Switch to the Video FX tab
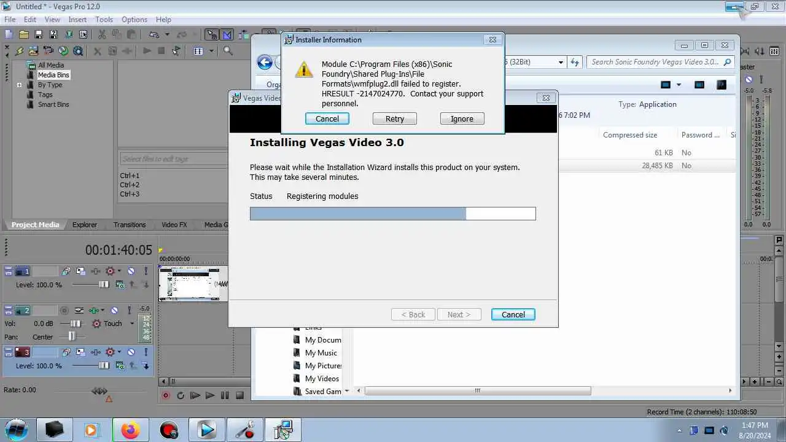Screen dimensions: 786x442 pos(174,225)
